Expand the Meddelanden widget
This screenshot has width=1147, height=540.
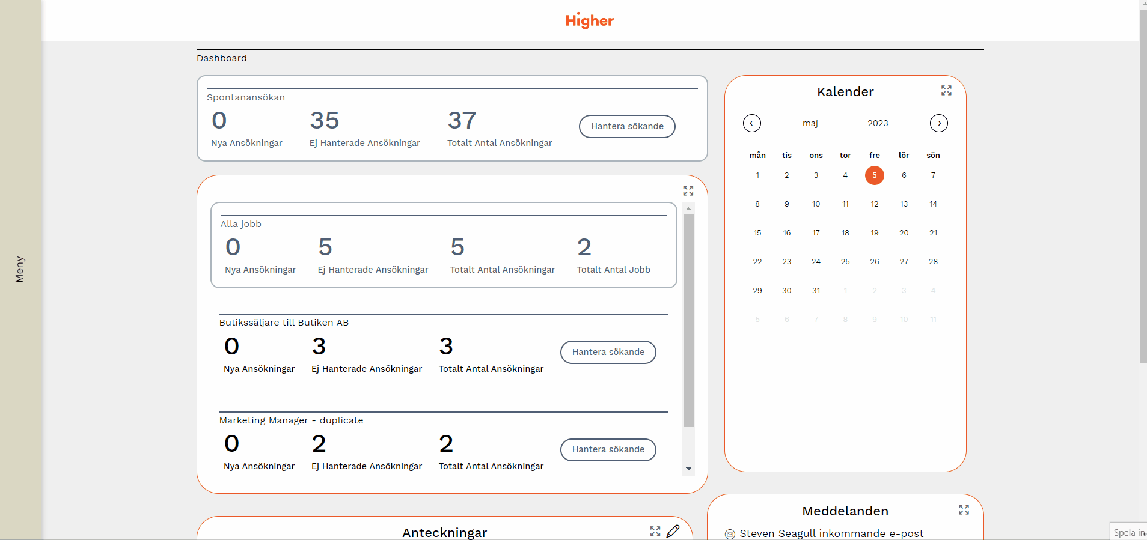964,510
